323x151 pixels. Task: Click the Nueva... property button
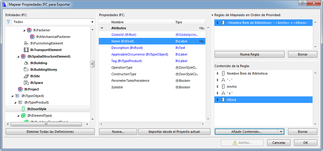pos(118,132)
